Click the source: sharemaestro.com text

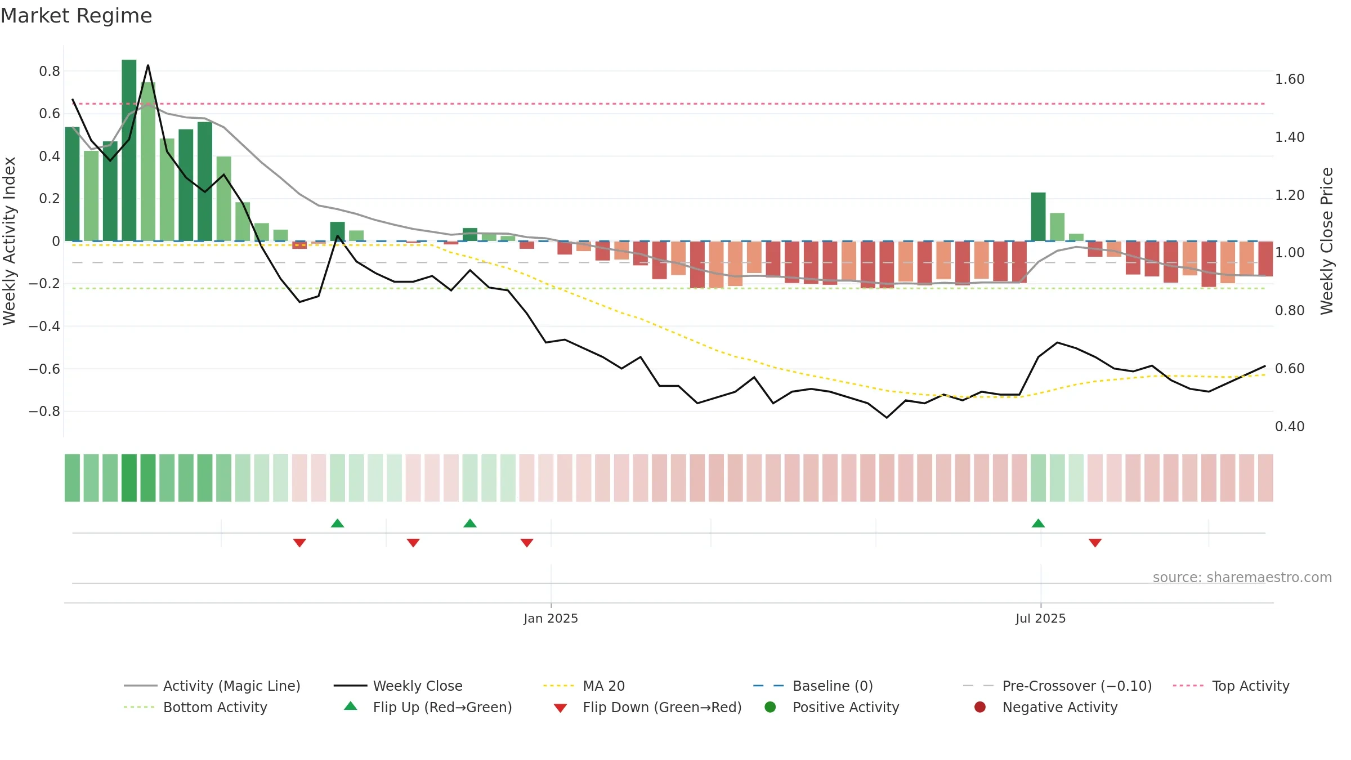click(1242, 577)
